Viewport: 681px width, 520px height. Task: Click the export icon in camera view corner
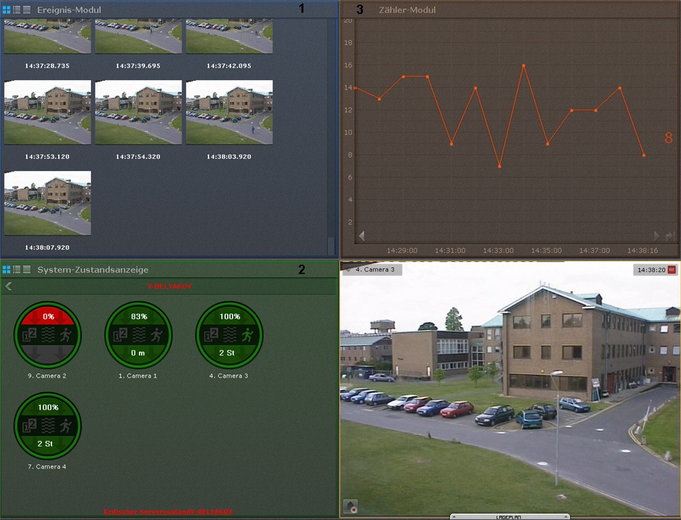pos(350,506)
